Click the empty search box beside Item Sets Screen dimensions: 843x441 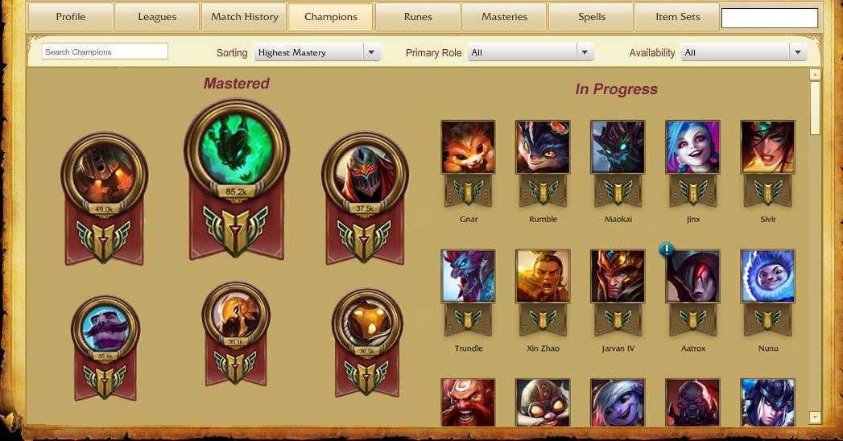click(x=770, y=18)
